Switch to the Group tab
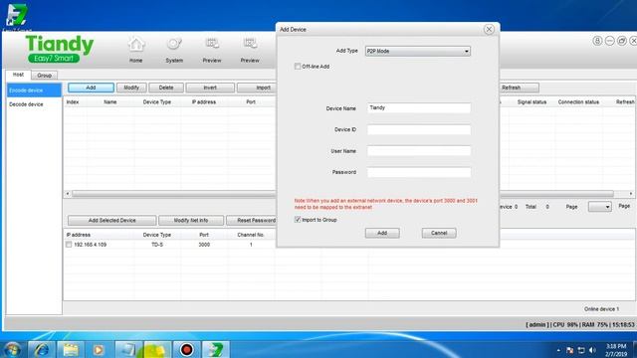 point(44,76)
